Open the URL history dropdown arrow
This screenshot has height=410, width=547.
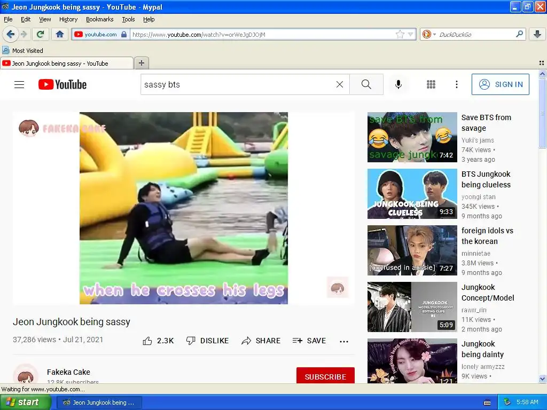tap(411, 34)
